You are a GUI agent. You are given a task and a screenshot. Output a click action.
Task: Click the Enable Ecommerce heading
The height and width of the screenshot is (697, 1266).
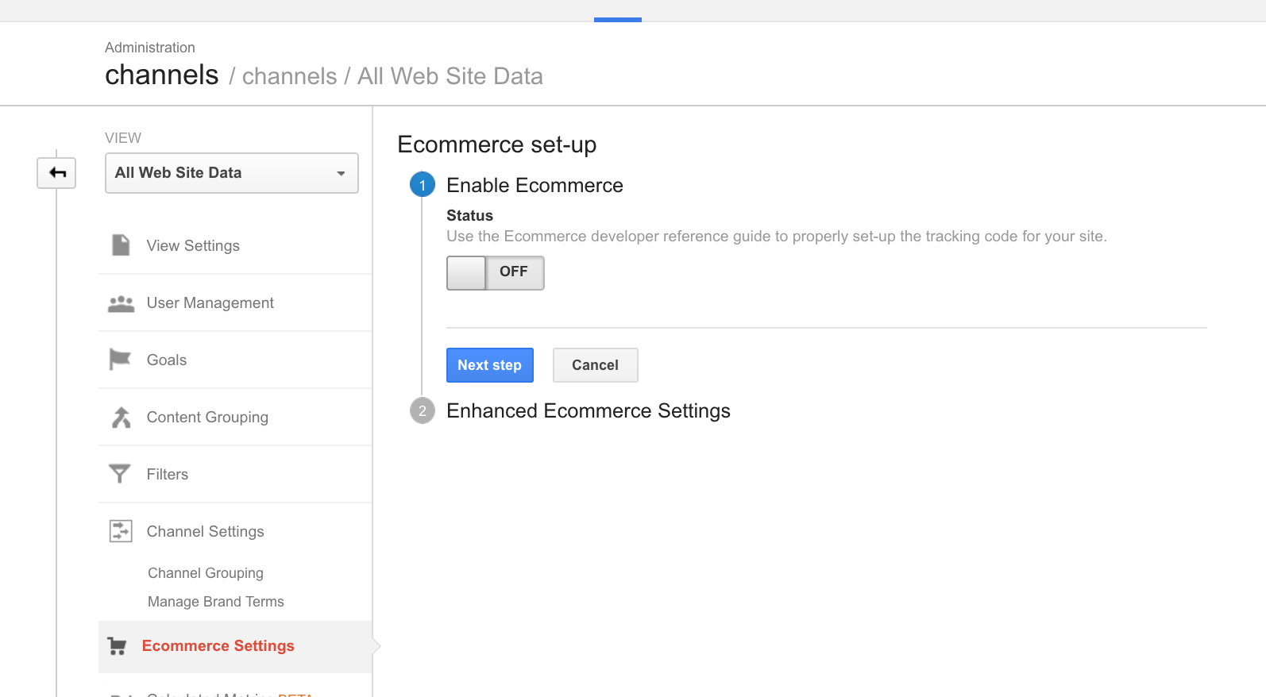click(535, 185)
